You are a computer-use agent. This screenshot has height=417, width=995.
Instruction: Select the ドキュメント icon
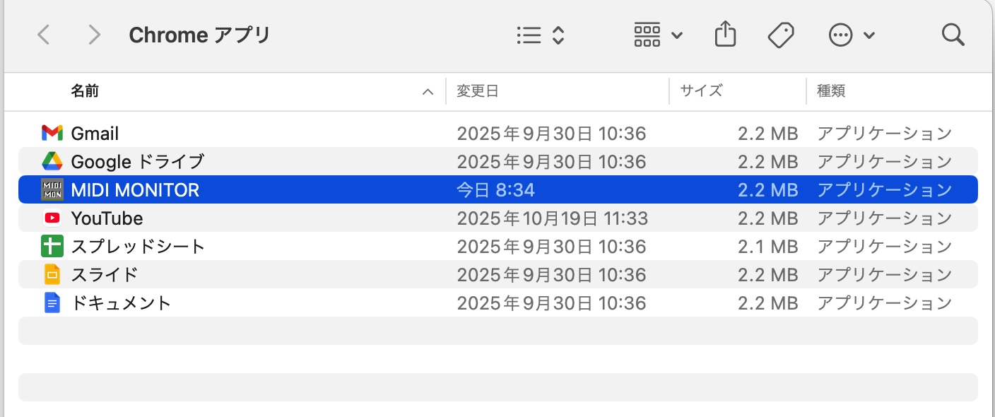click(52, 303)
